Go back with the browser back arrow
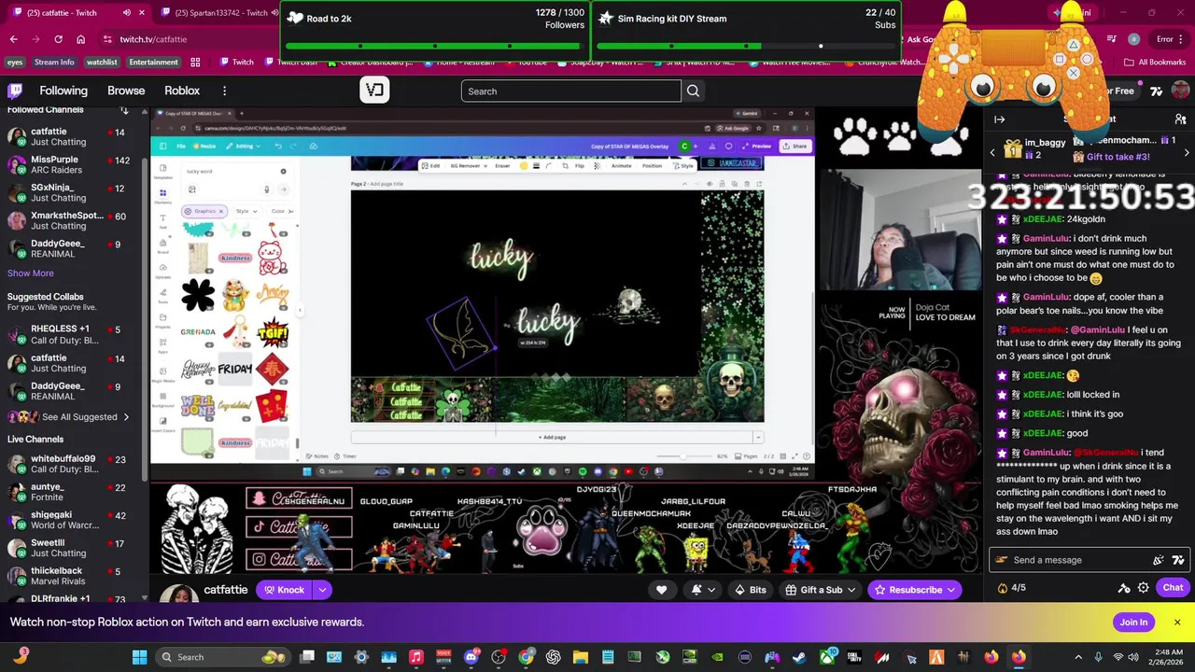Image resolution: width=1195 pixels, height=672 pixels. click(x=13, y=39)
